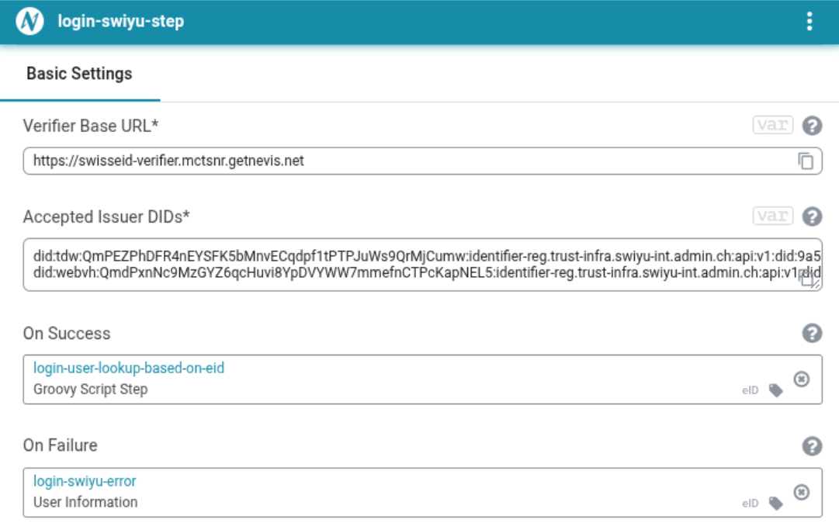The height and width of the screenshot is (530, 839).
Task: Click the tag icon on login-swiyu-error row
Action: click(775, 504)
